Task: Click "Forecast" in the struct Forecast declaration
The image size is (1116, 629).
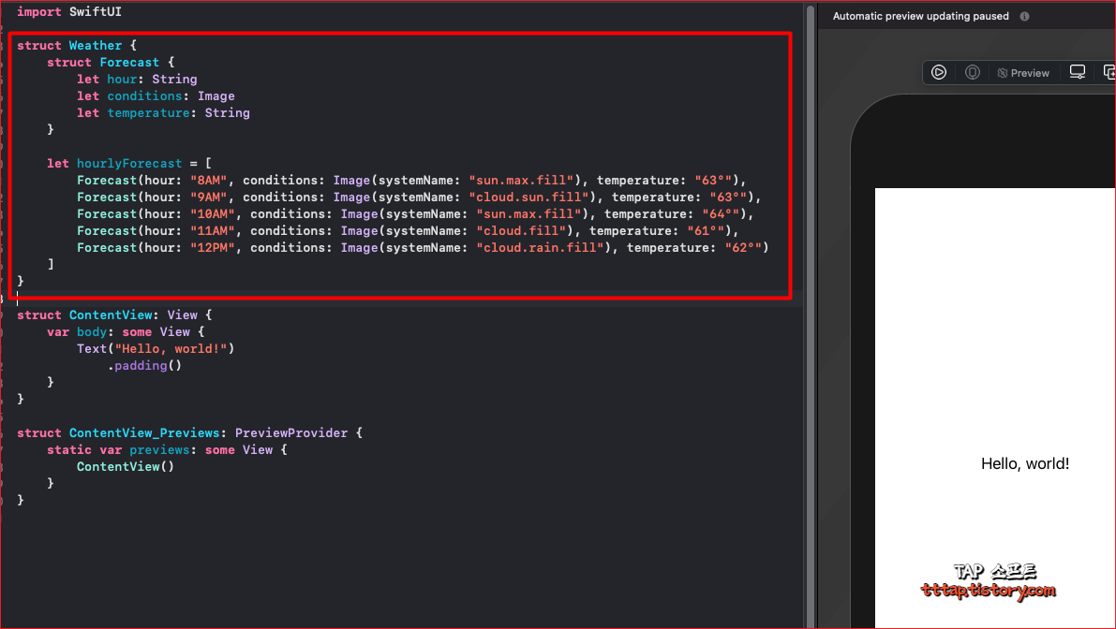Action: pyautogui.click(x=129, y=63)
